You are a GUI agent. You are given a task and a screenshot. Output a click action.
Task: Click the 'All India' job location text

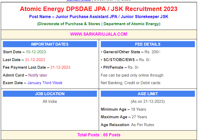pos(50,101)
